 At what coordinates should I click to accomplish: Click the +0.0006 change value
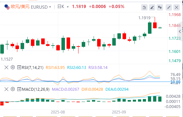point(97,7)
